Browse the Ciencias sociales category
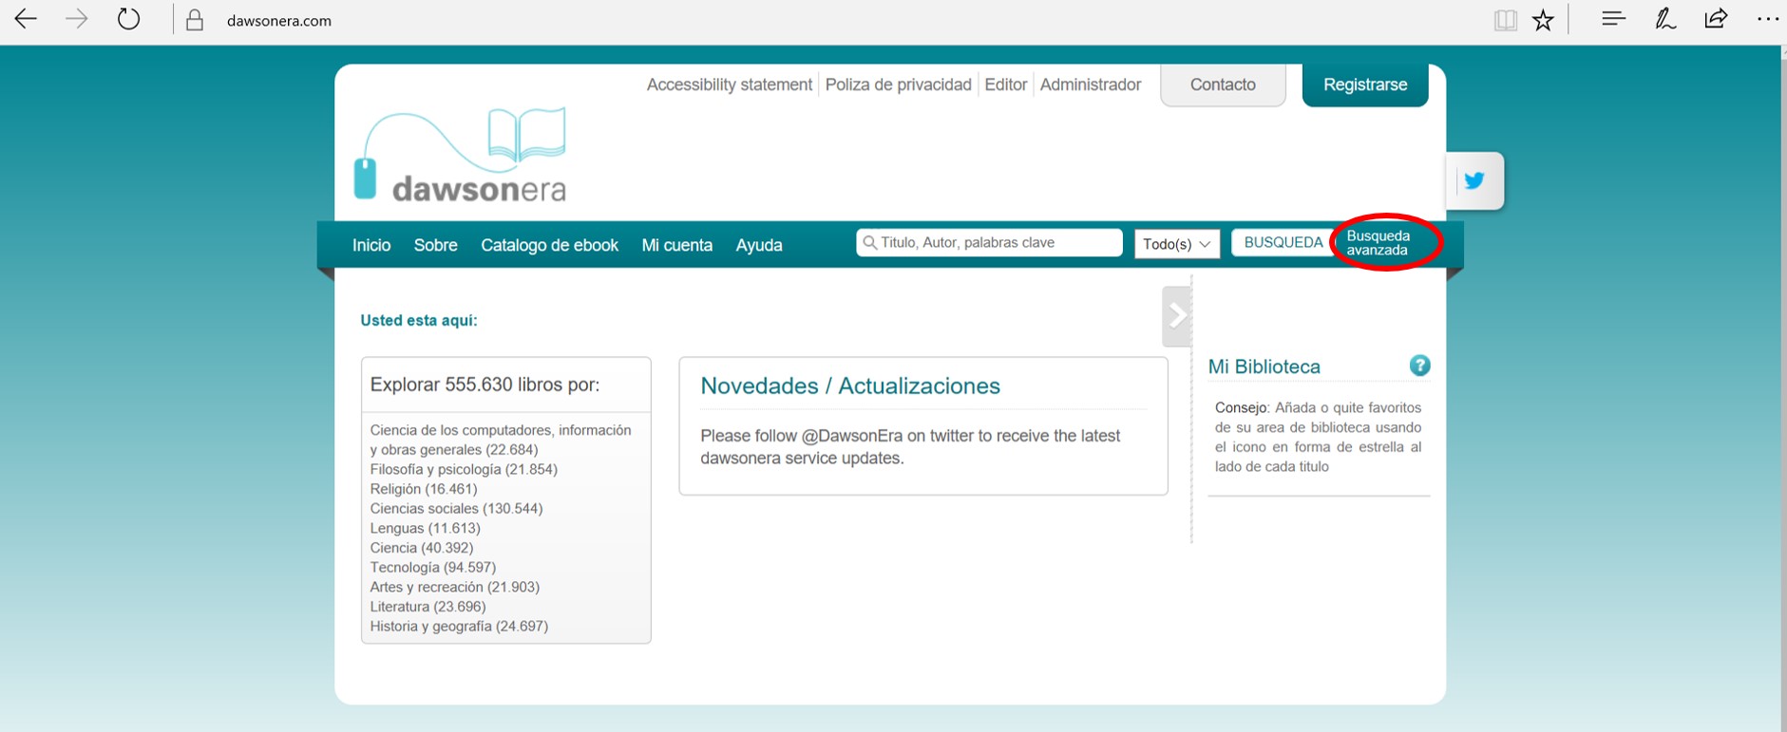The width and height of the screenshot is (1787, 732). pos(456,509)
